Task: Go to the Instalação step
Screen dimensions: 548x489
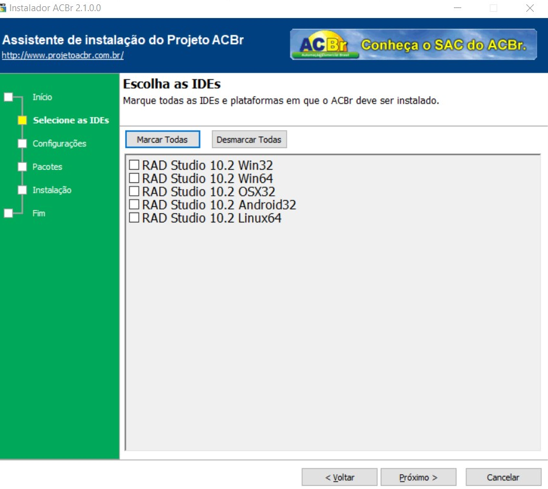Action: click(52, 190)
